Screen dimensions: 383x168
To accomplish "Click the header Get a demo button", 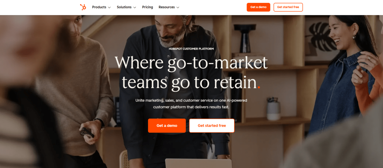I will [x=258, y=7].
